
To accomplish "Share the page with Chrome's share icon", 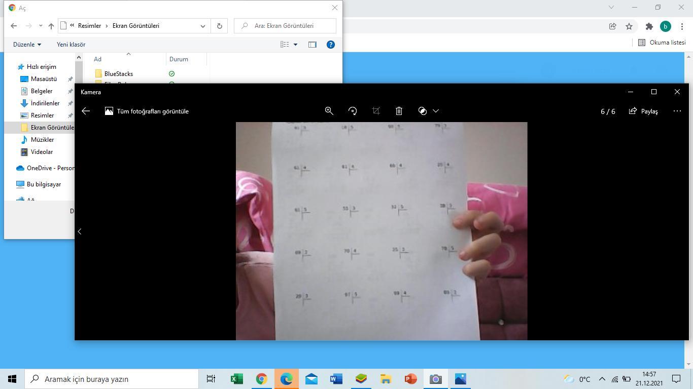I will [613, 26].
